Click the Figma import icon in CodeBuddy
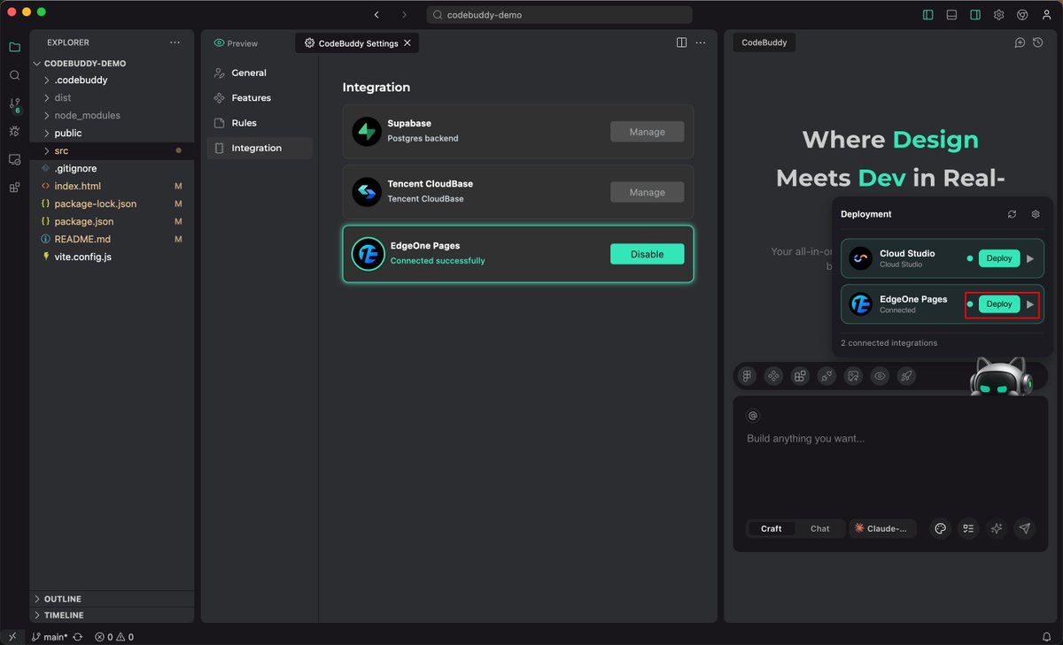 [748, 376]
